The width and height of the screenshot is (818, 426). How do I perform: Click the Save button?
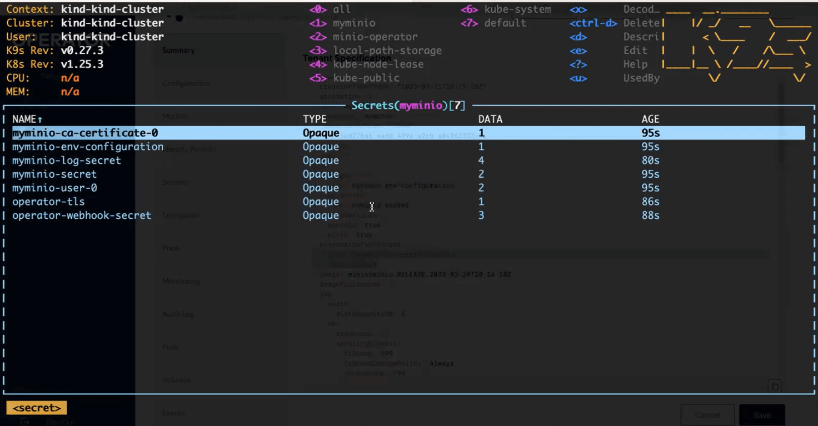[762, 415]
